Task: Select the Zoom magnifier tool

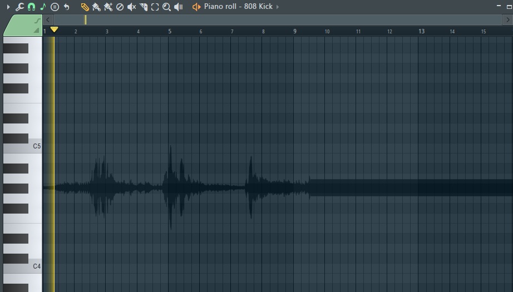Action: (x=166, y=7)
